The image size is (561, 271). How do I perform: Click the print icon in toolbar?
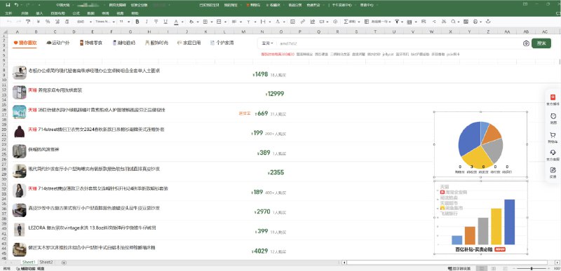tap(475, 22)
